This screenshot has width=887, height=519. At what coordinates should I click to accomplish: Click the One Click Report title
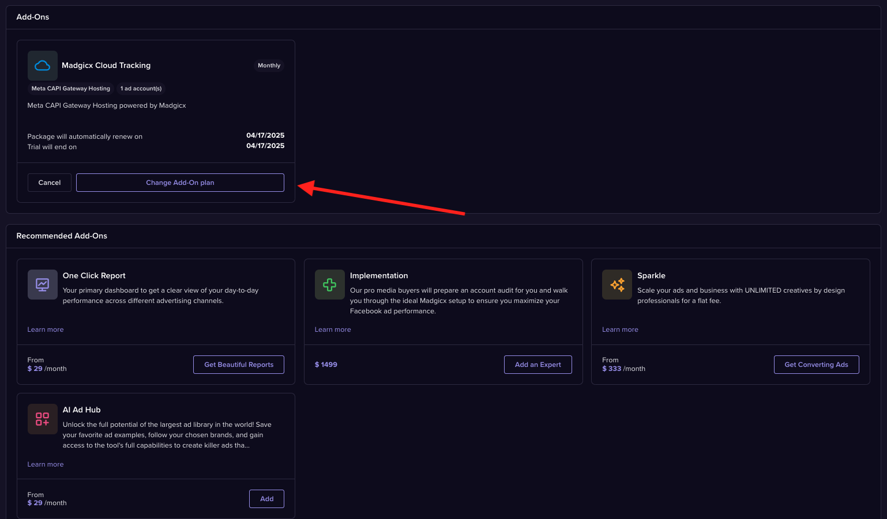tap(94, 276)
